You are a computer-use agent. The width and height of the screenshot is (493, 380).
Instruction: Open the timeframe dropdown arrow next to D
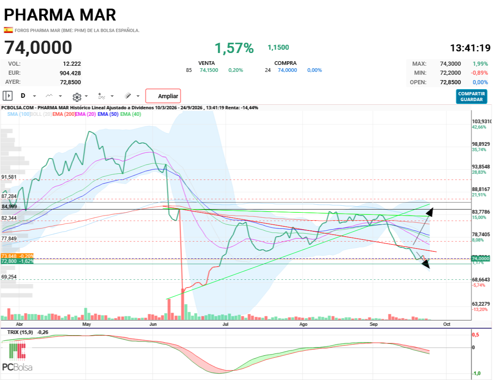click(x=35, y=96)
